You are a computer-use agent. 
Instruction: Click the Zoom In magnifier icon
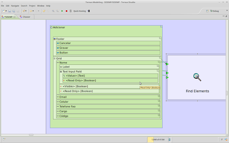pos(53,11)
